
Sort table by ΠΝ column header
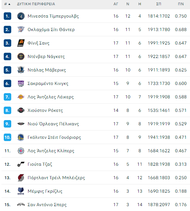(x=181, y=4)
